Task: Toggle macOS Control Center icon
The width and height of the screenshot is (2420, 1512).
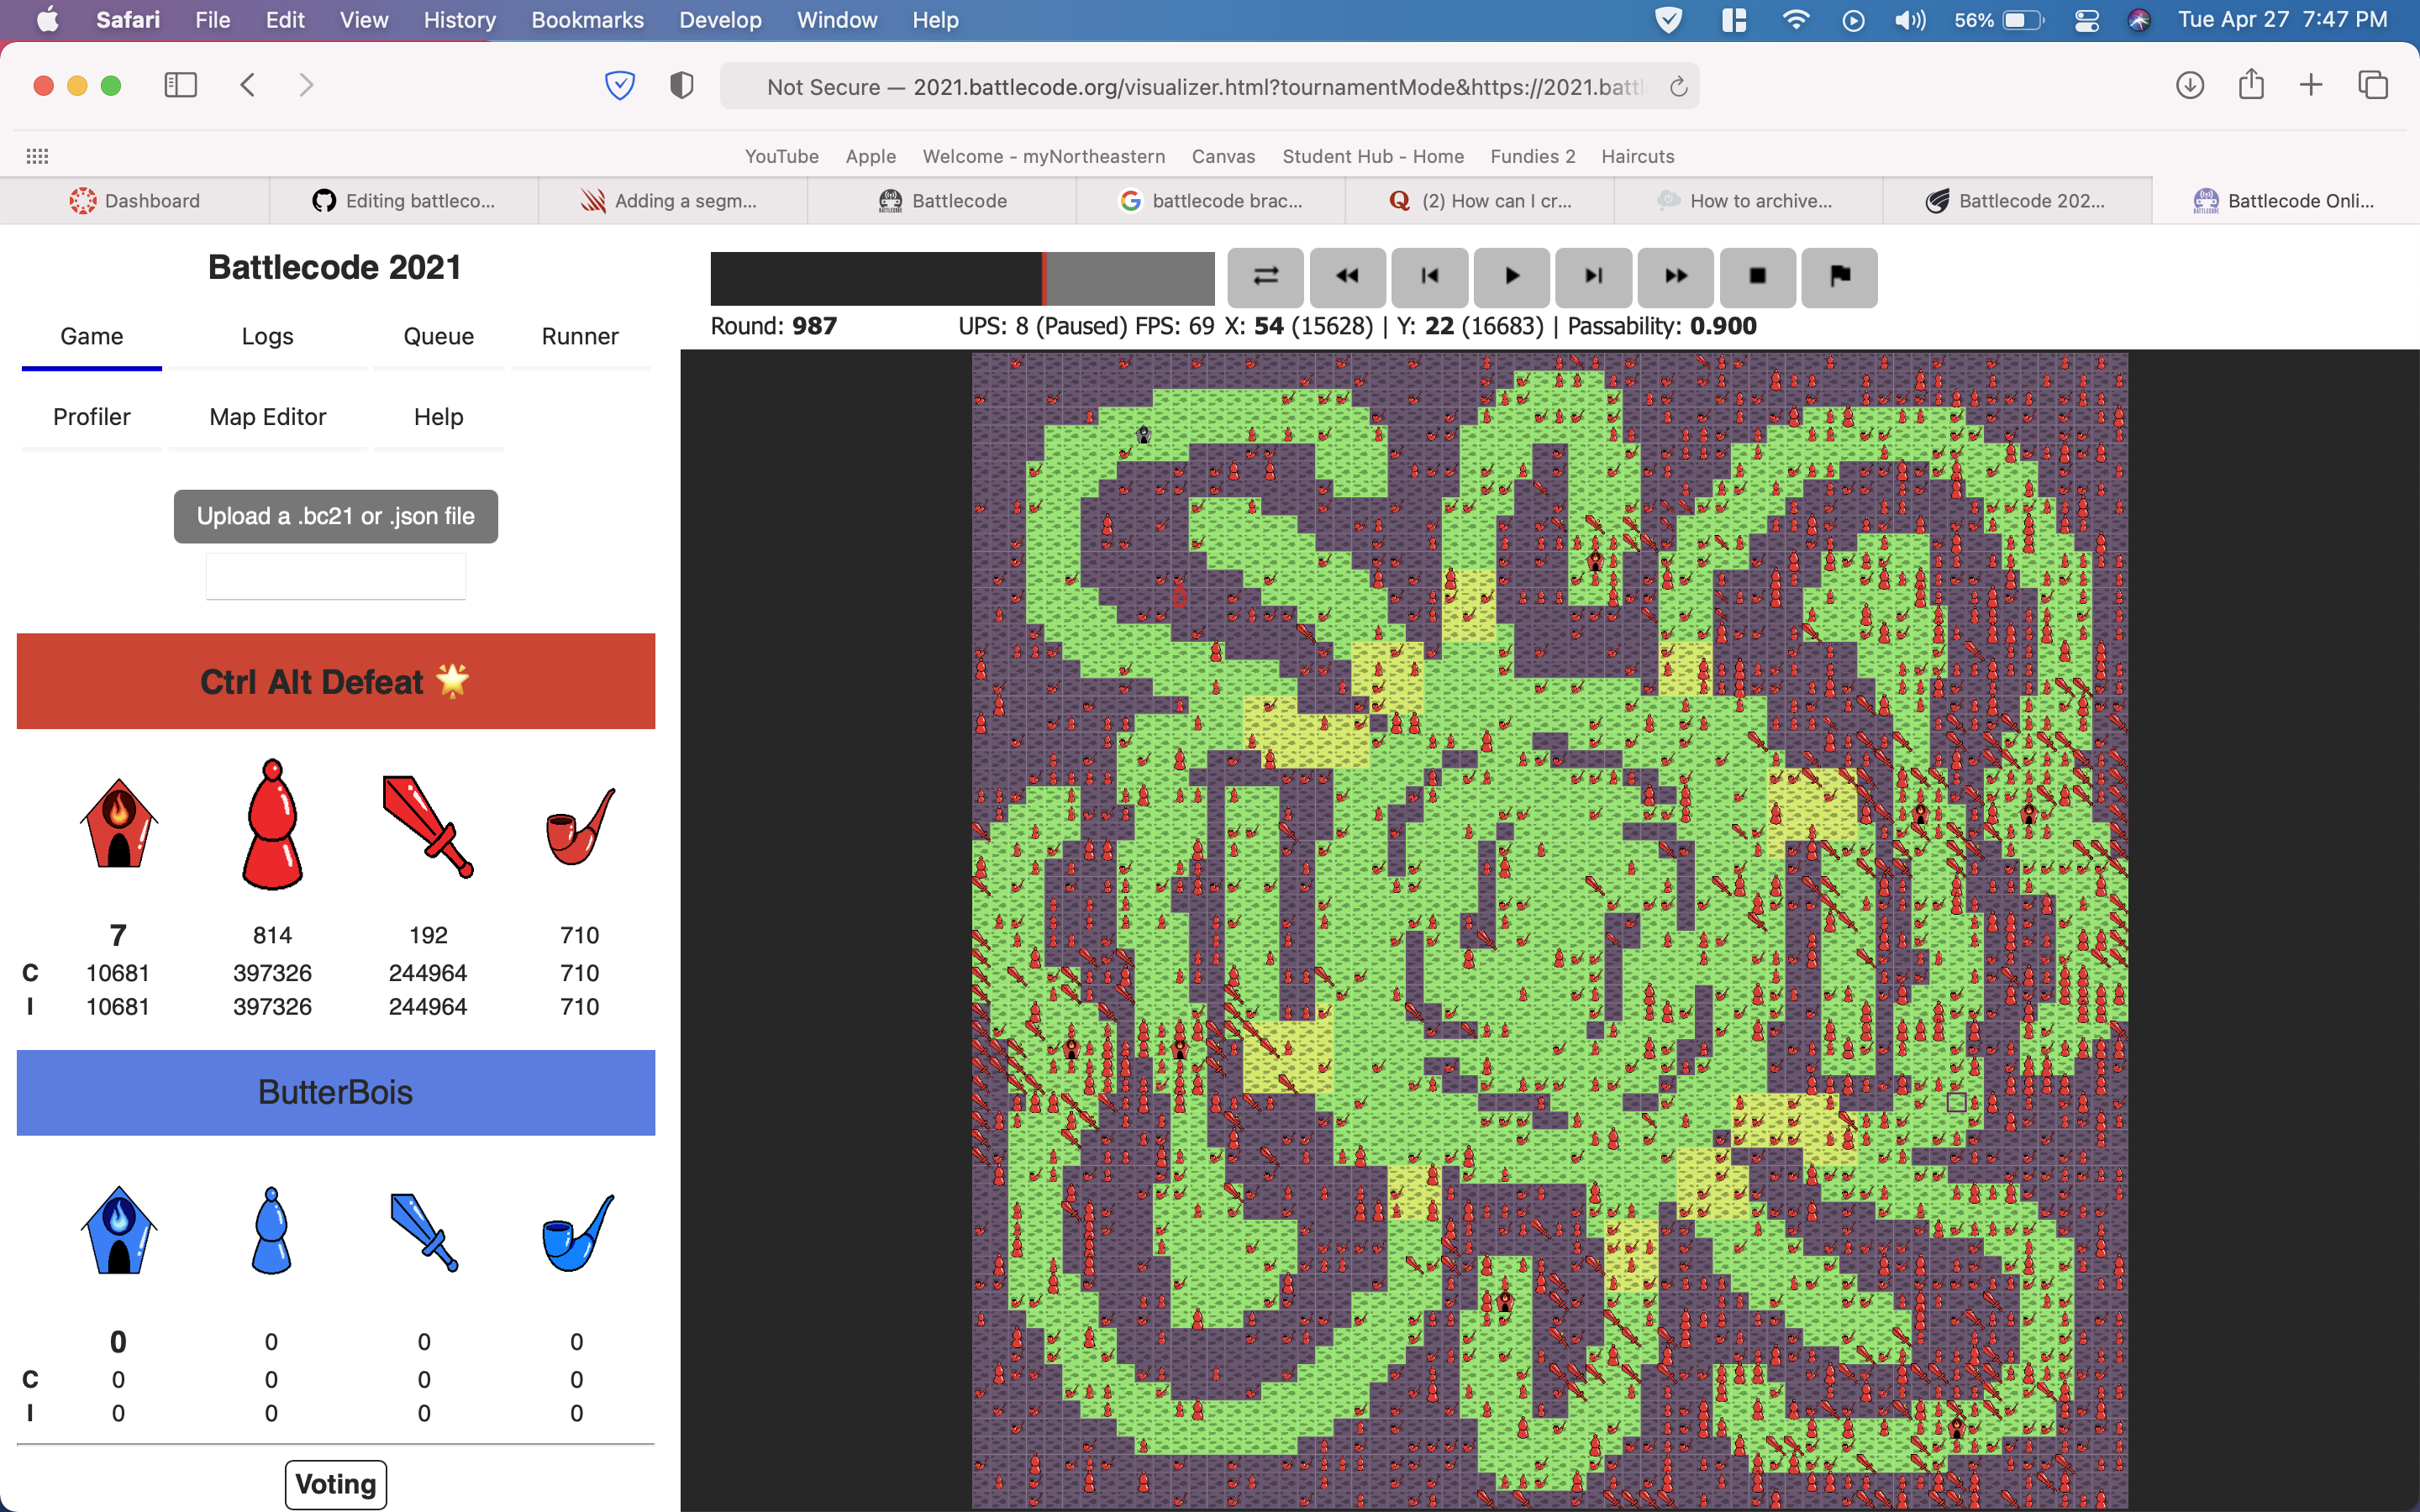Action: pyautogui.click(x=2086, y=20)
